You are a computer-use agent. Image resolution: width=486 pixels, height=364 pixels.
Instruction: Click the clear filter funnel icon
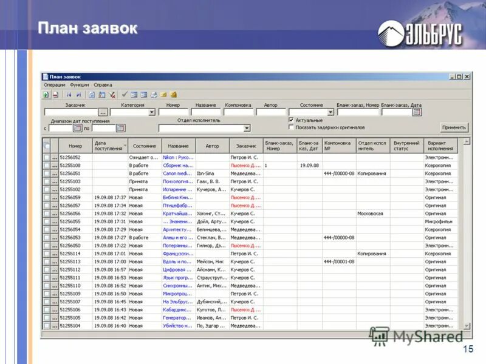(112, 95)
